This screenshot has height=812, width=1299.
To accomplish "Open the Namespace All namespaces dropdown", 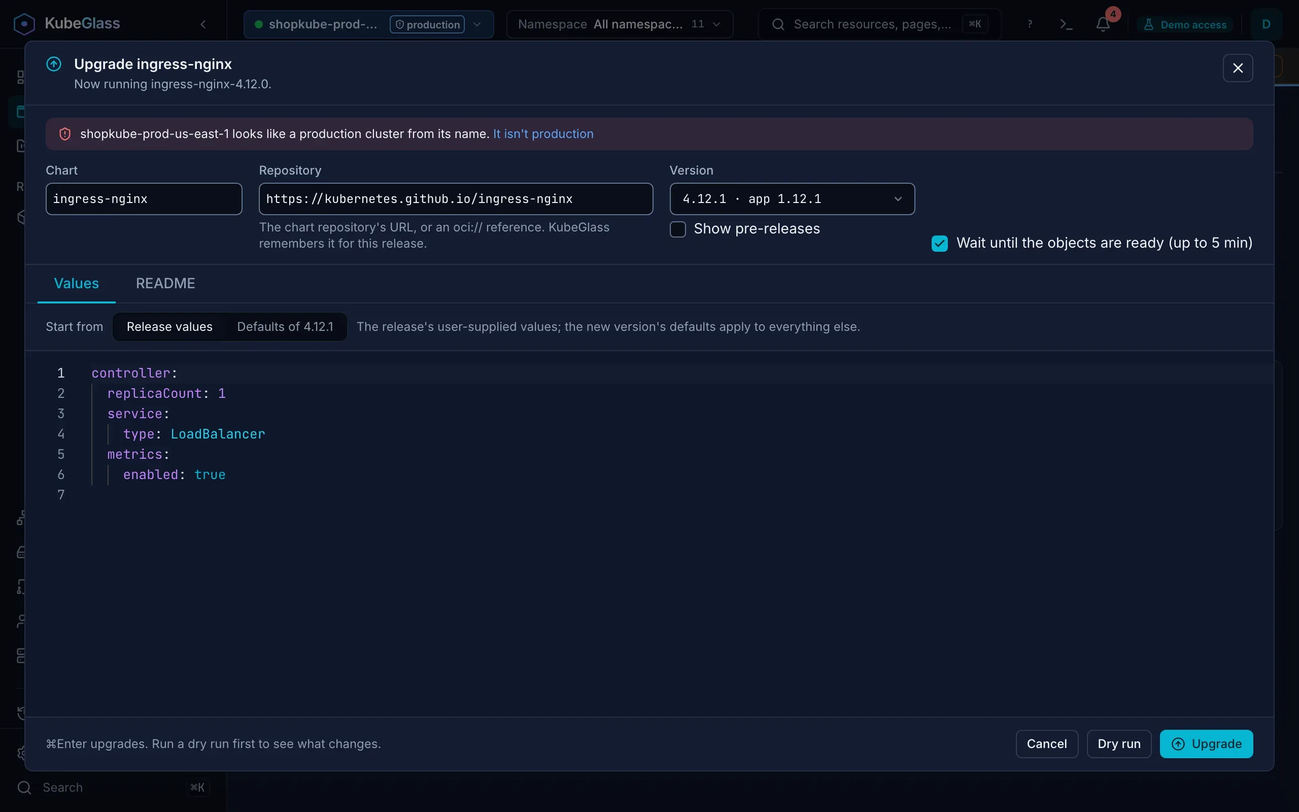I will (620, 24).
